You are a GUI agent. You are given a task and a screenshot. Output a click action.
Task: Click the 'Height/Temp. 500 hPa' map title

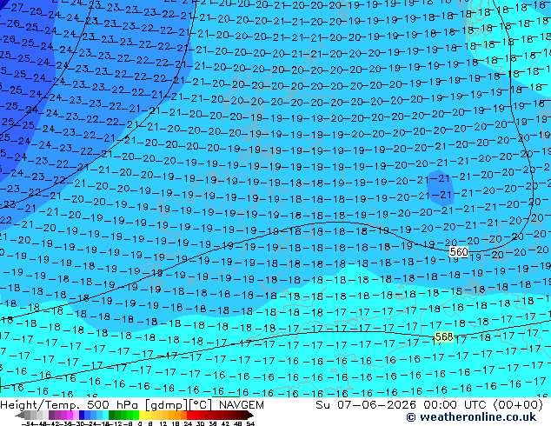70,405
